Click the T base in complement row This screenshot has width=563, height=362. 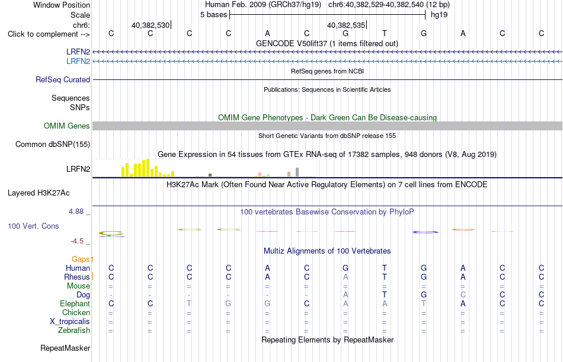tap(385, 34)
